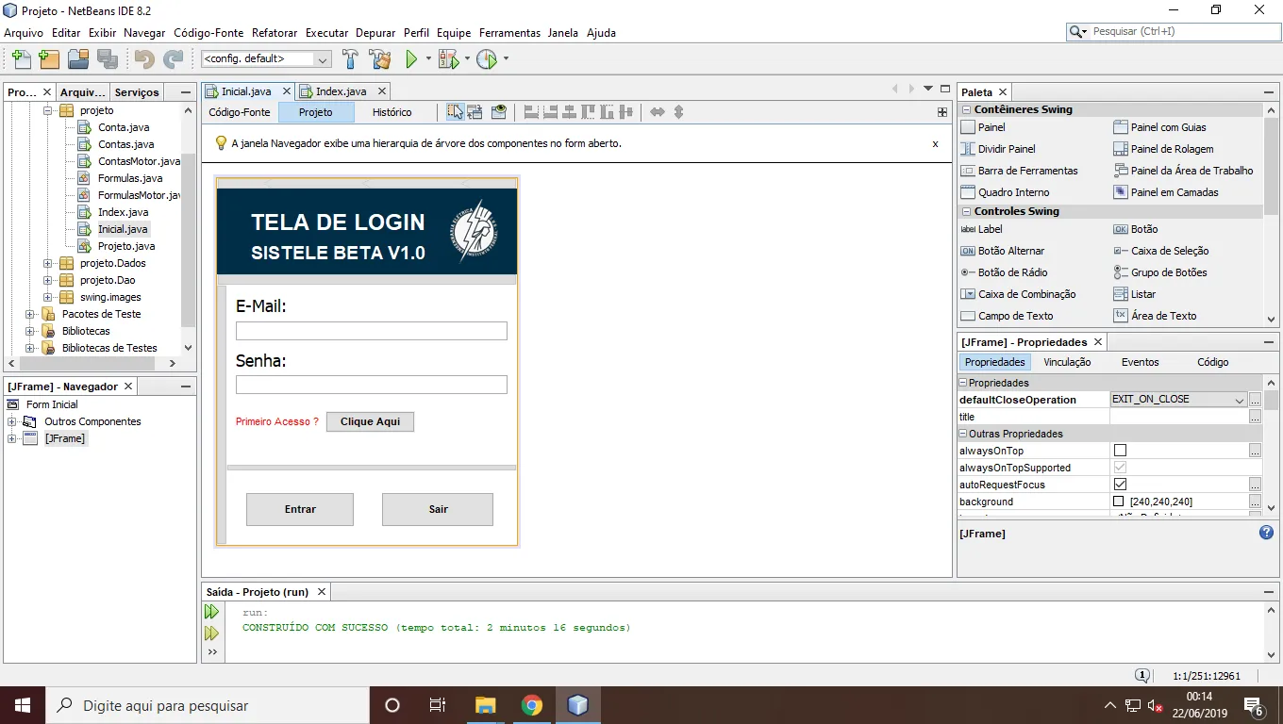Collapse the Outras Propriedades section
This screenshot has width=1283, height=724.
[963, 434]
